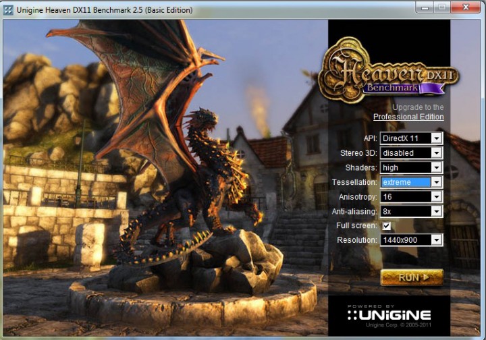The width and height of the screenshot is (486, 340).
Task: Click the 'Stereo 3D:' label
Action: click(x=358, y=153)
